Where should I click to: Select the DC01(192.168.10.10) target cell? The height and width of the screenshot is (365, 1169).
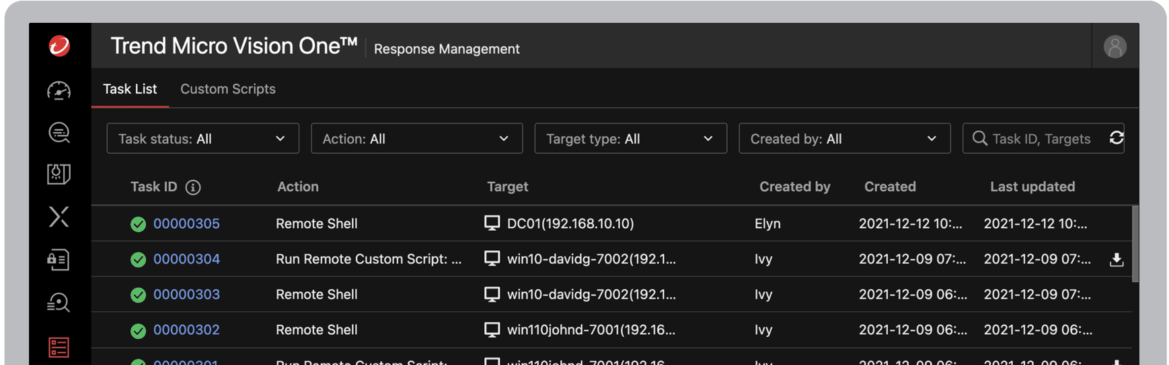pos(570,223)
